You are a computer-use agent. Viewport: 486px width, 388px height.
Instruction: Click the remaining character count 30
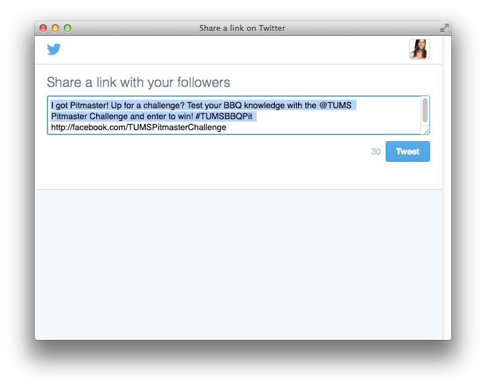click(x=376, y=151)
